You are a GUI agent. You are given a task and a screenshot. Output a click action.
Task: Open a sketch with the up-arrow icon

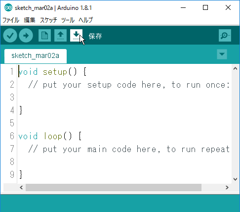click(60, 35)
